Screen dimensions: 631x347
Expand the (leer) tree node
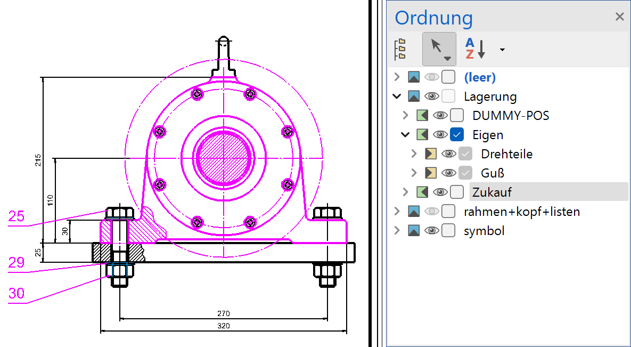point(396,77)
